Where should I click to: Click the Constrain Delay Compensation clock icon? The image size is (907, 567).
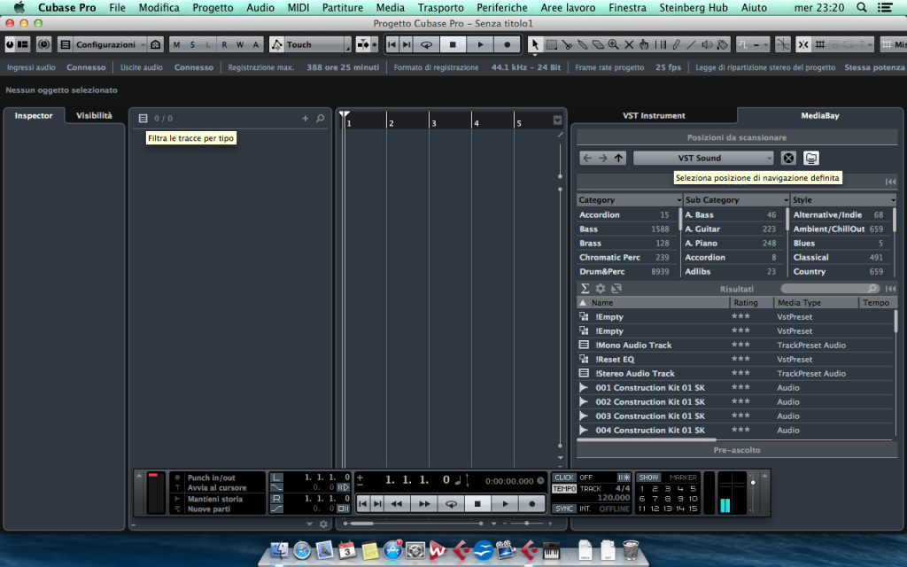pos(43,44)
